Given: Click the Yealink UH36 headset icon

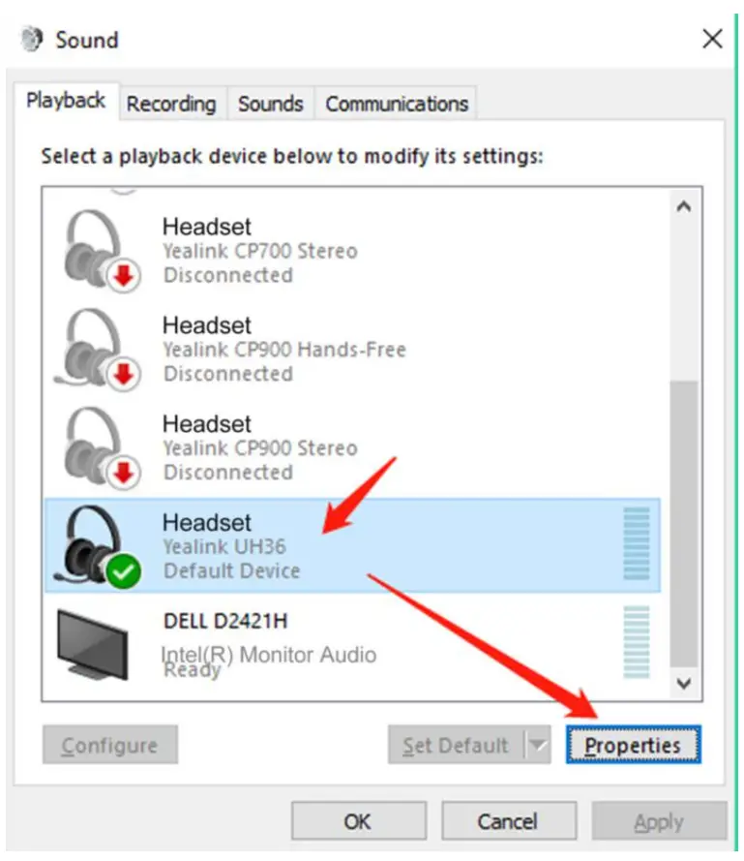Looking at the screenshot, I should click(x=98, y=546).
